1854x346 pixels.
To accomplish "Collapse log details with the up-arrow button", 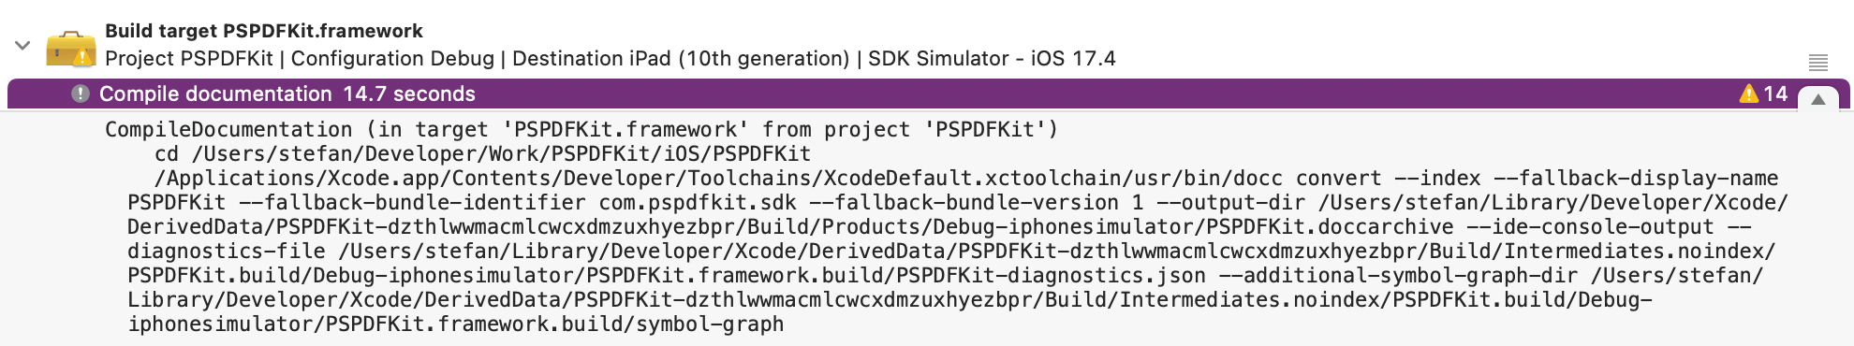I will pos(1818,99).
